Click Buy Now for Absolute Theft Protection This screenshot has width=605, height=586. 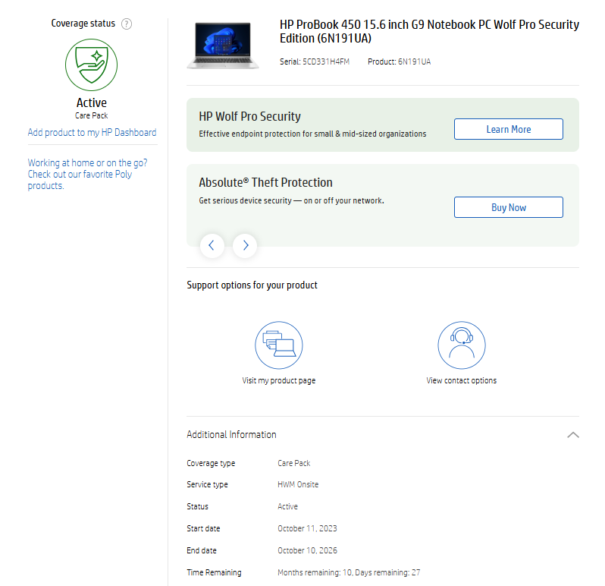[508, 207]
